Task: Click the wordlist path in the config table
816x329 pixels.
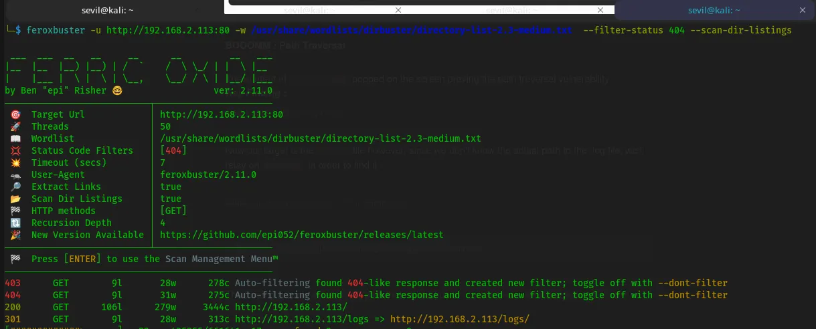Action: point(321,138)
